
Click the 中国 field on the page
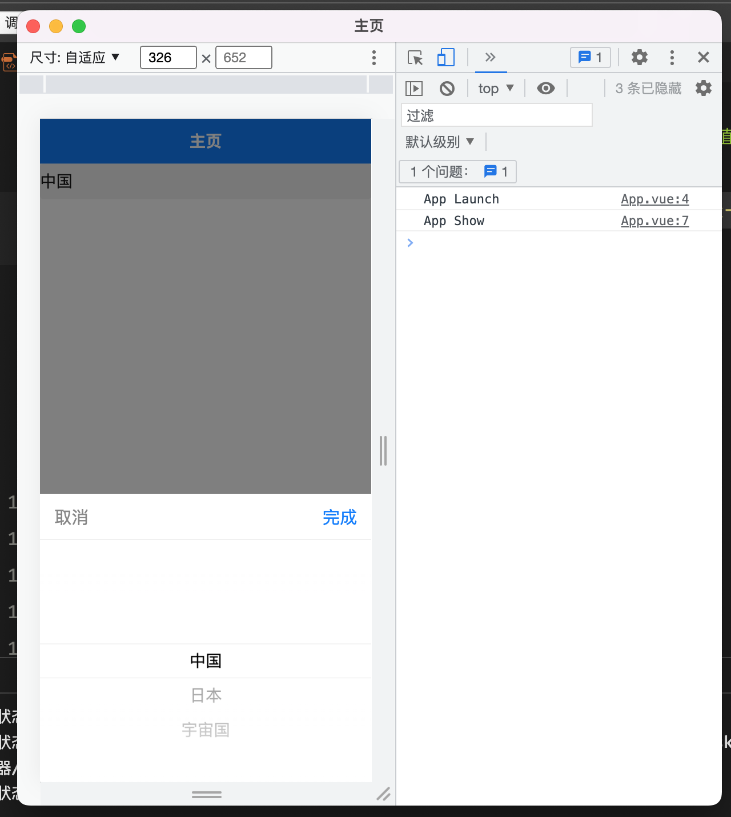tap(206, 181)
